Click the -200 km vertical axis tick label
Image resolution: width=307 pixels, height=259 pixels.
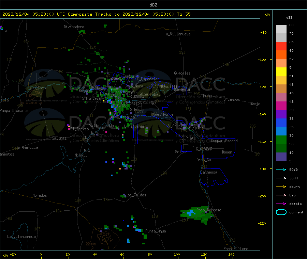[262, 196]
